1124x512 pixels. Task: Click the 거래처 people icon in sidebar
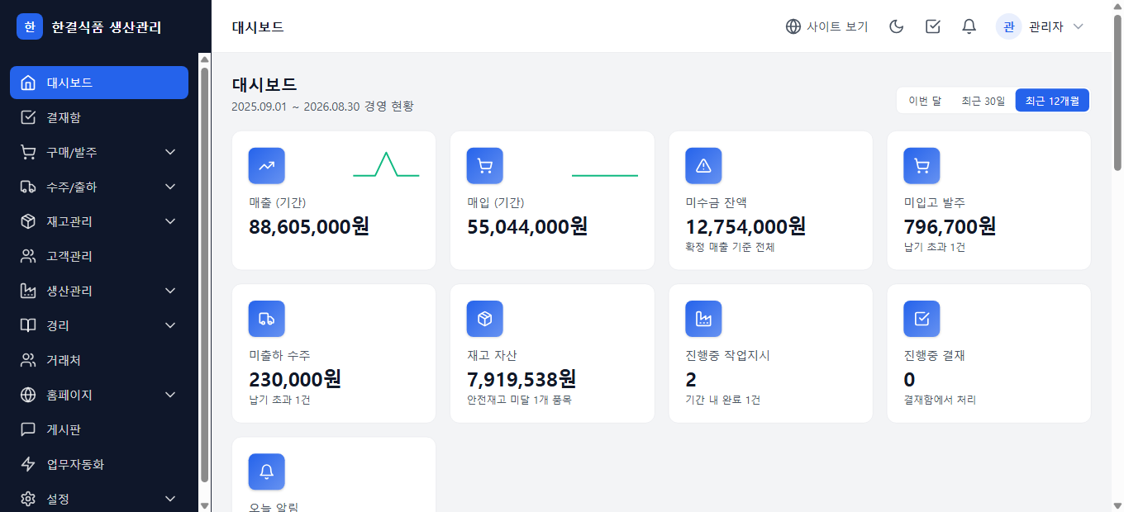point(28,360)
